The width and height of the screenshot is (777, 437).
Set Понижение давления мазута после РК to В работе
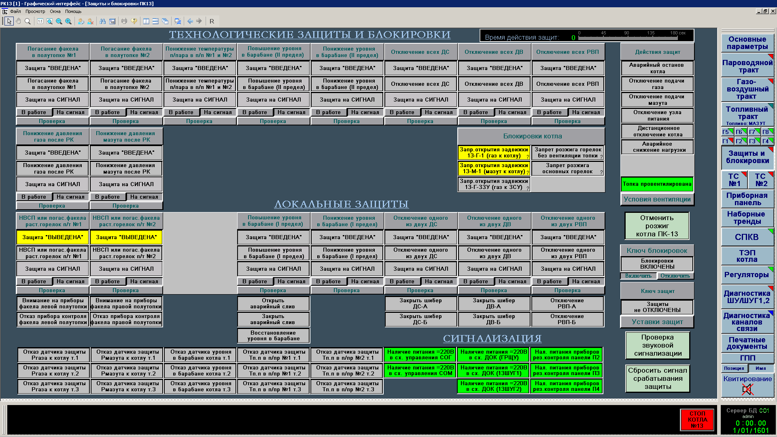107,197
